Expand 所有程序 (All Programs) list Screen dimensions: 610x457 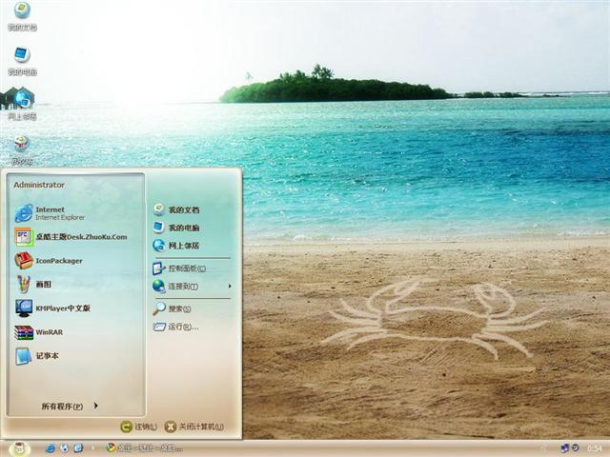coord(69,407)
